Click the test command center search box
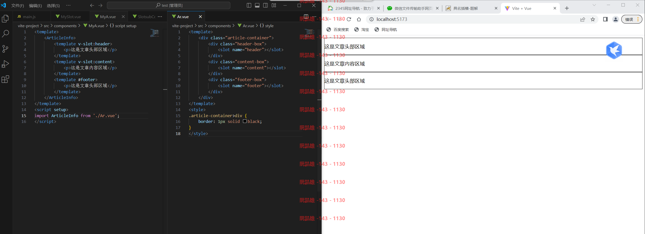This screenshot has height=234, width=645. (169, 5)
